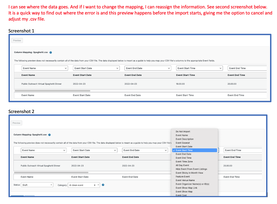Choose Event End Time in the open dropdown list

coord(194,158)
